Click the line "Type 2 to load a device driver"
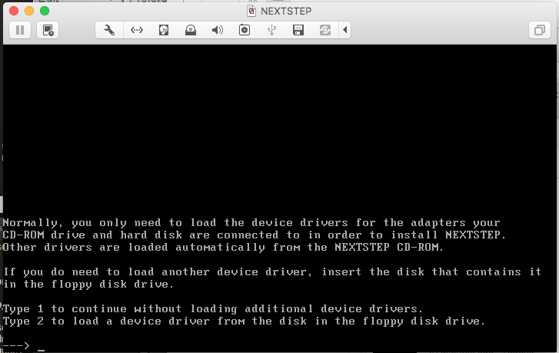Screen dimensions: 559x353 click(x=244, y=321)
